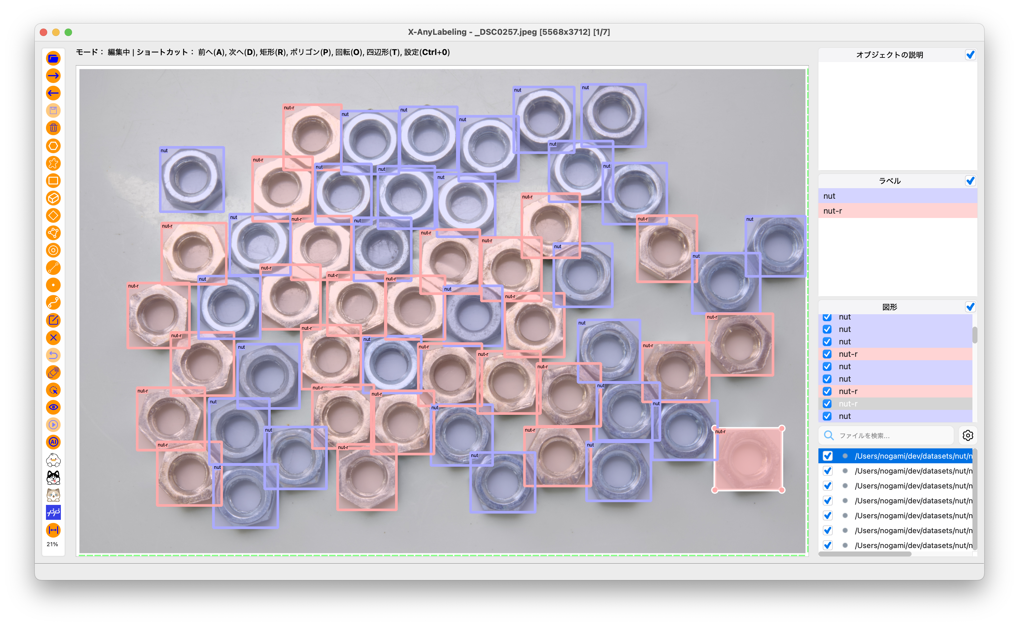
Task: Click the dimmed undo arrow icon
Action: [x=53, y=355]
